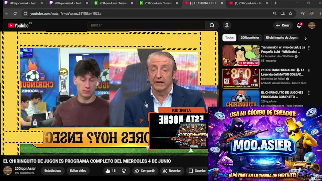Viewport: 322px width, 181px height.
Task: Open the site information icon beside the URL
Action: pos(25,14)
